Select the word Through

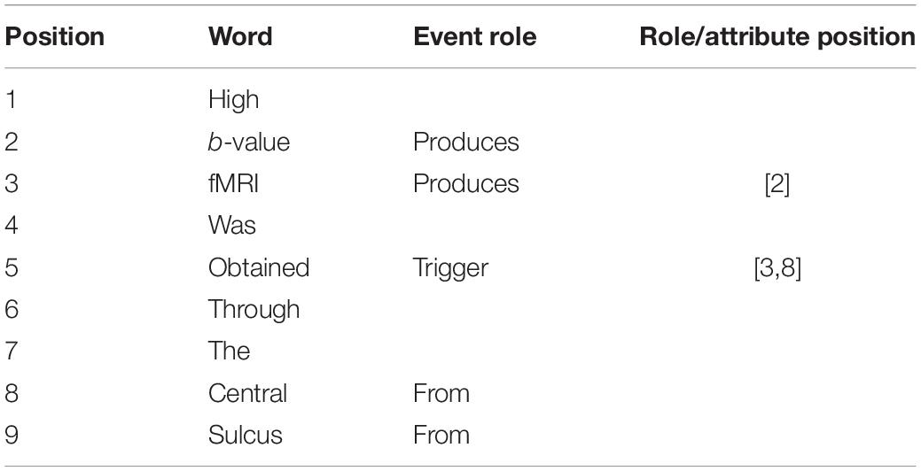click(x=254, y=310)
